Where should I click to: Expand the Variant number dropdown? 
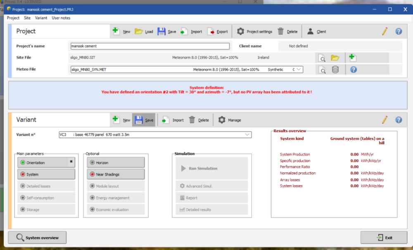coord(247,134)
